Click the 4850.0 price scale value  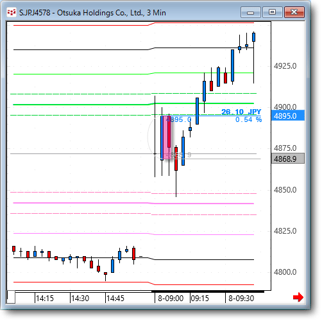[x=285, y=190]
